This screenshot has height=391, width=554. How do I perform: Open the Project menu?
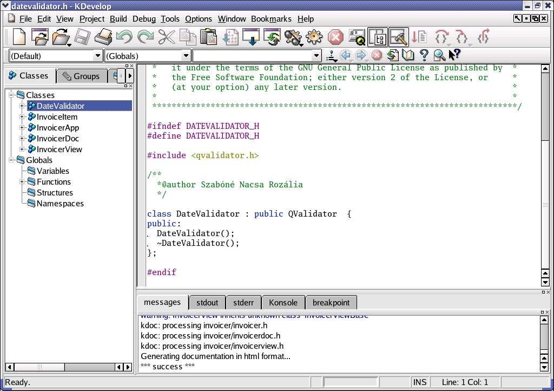(x=92, y=19)
